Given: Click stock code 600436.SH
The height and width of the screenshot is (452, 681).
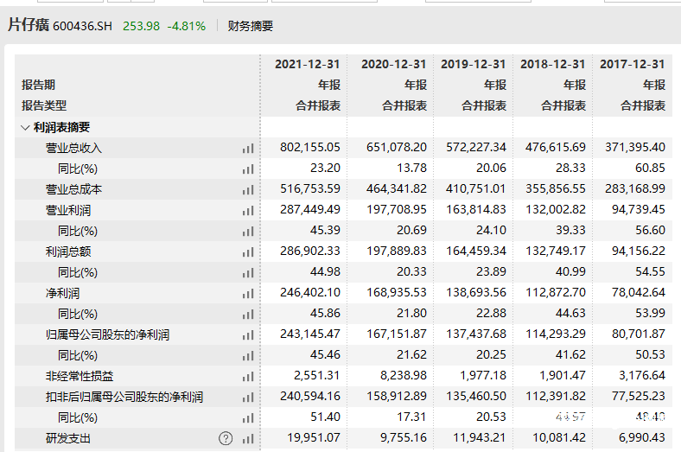Looking at the screenshot, I should point(85,27).
